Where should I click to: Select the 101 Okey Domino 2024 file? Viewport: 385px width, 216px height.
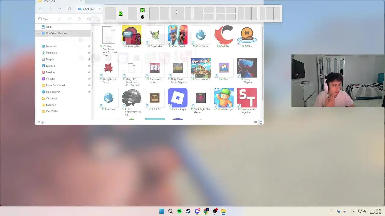coord(109,41)
